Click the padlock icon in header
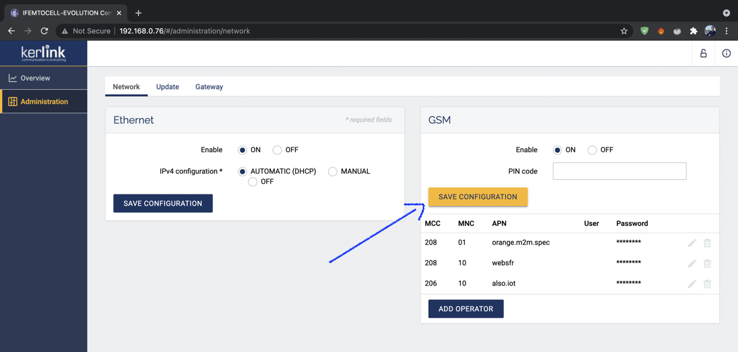The image size is (738, 352). tap(703, 54)
